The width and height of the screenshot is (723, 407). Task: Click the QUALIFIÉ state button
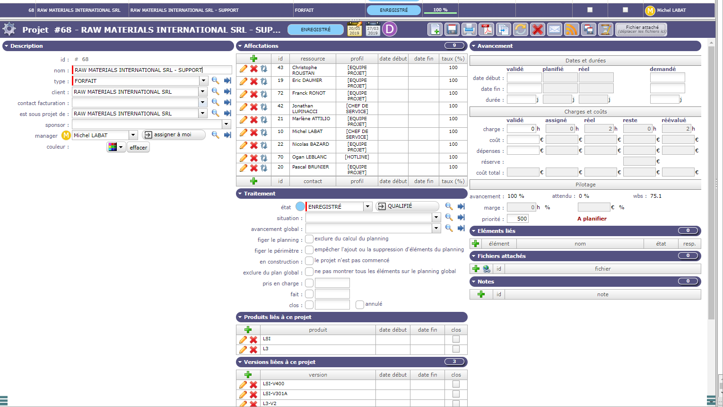pos(407,206)
